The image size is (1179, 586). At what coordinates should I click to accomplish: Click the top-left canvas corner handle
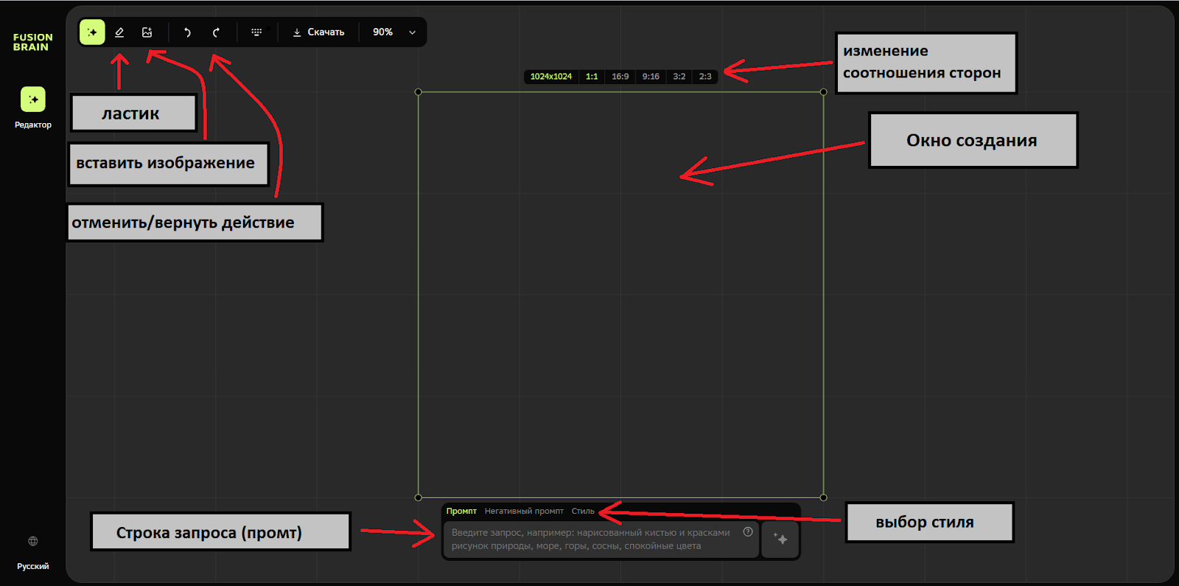[419, 92]
